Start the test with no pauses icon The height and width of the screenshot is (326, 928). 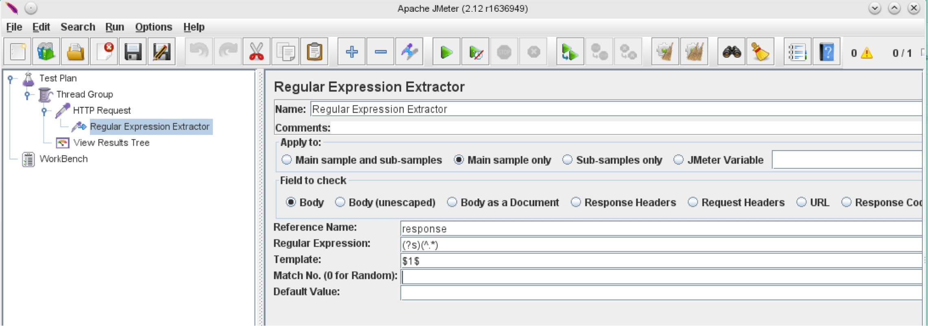476,52
